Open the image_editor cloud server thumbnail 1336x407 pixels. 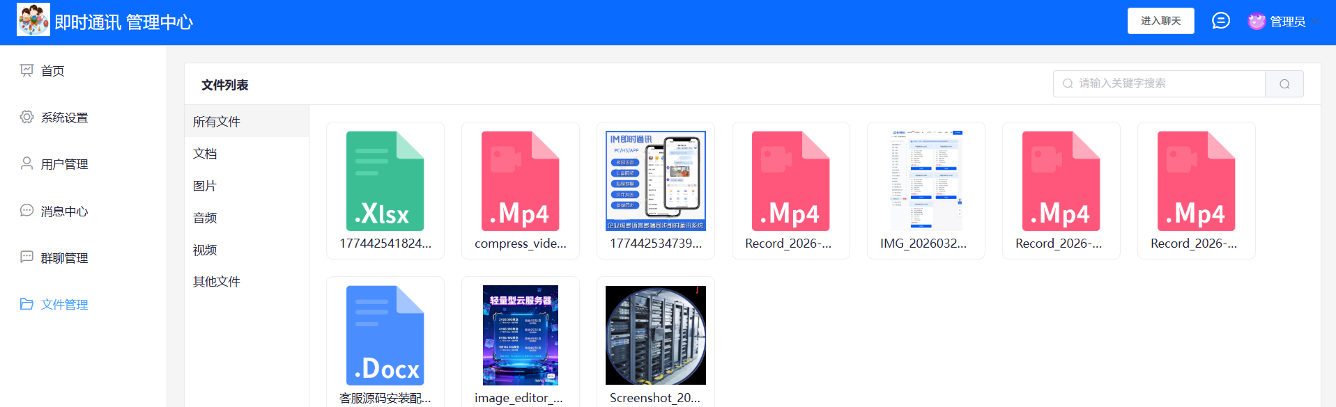tap(520, 335)
